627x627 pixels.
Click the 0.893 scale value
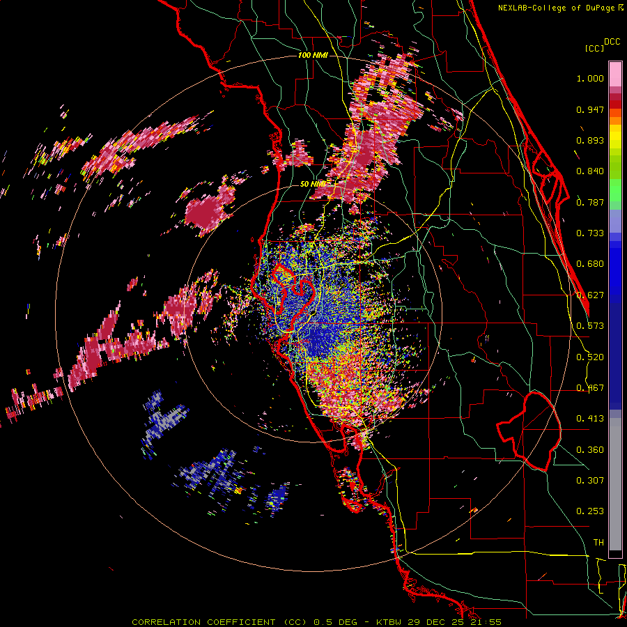coord(590,140)
